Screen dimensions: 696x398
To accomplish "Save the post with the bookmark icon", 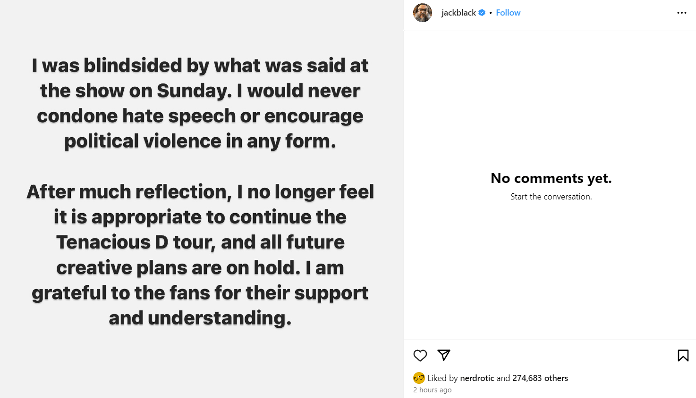I will (683, 355).
